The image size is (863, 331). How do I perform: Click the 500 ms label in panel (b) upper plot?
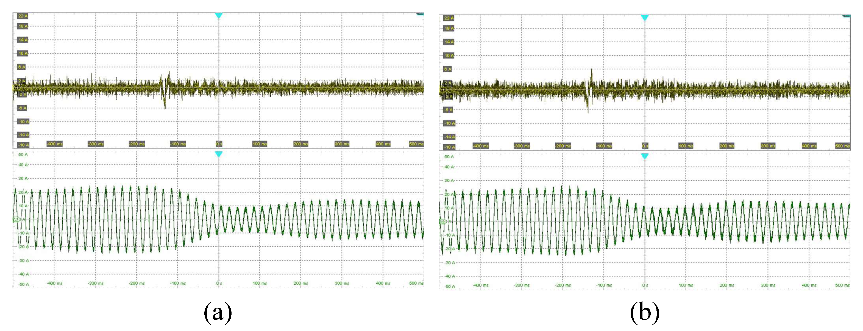click(842, 146)
